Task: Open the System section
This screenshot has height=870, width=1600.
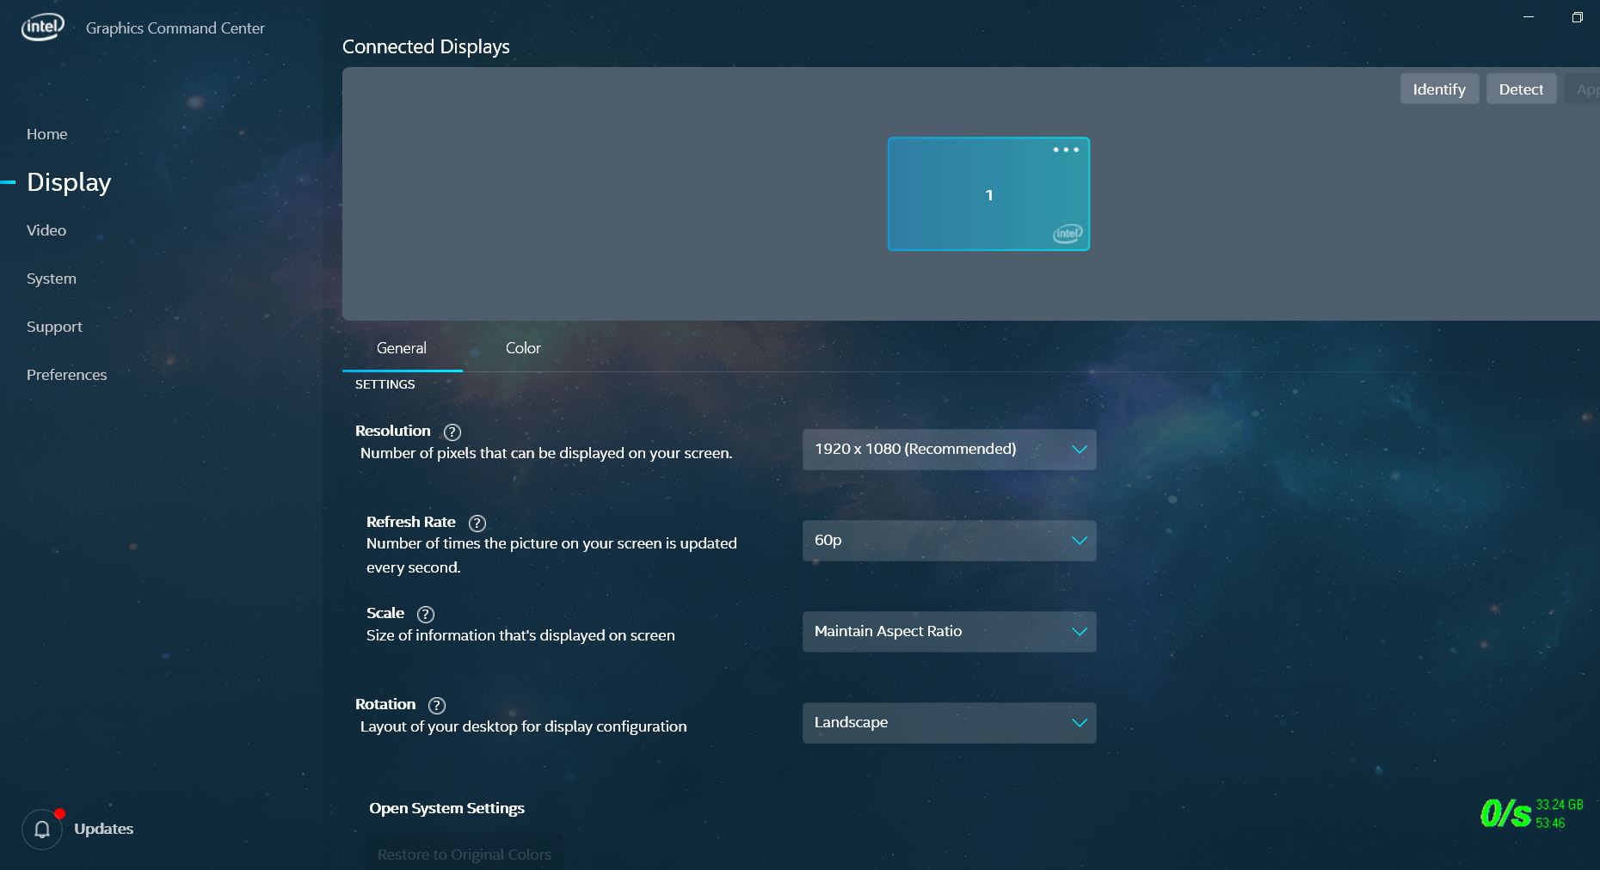Action: tap(52, 279)
